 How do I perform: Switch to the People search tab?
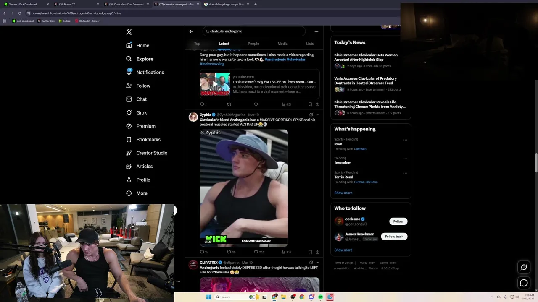(x=253, y=44)
